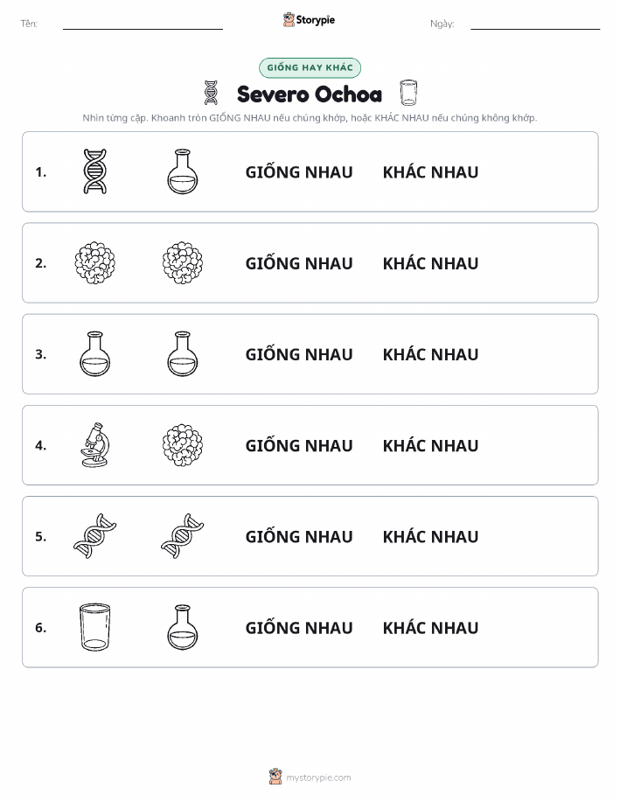Screen dimensions: 620x802
Task: Choose GIỐNG NHAU in row 3
Action: point(299,354)
